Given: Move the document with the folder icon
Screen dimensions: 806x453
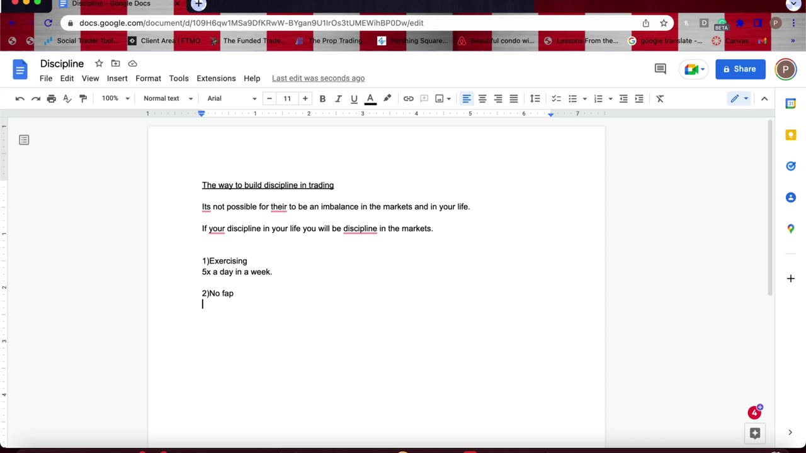Looking at the screenshot, I should [115, 64].
